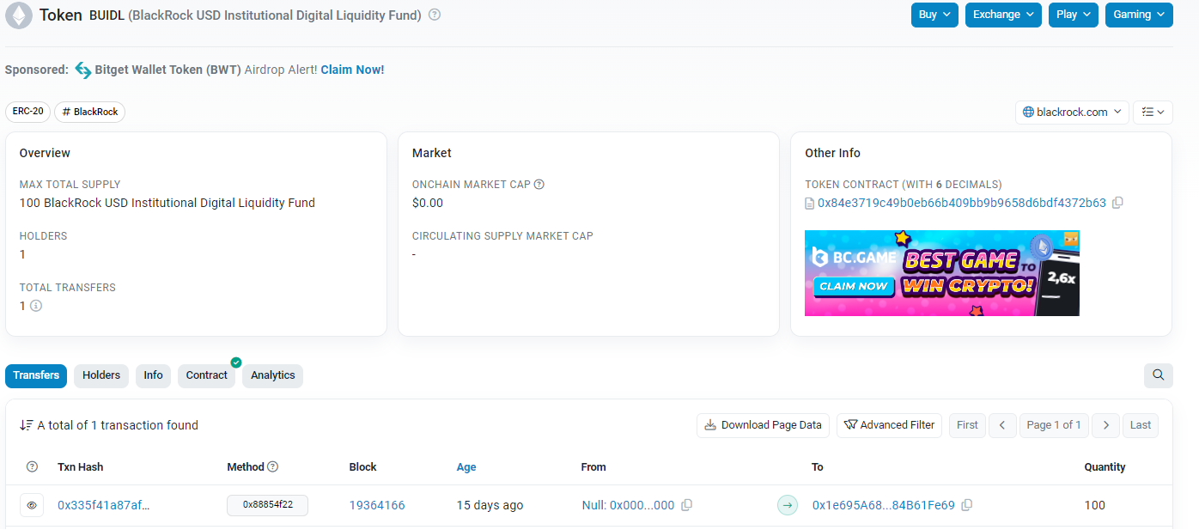Open recipient address 0x1e695A68...84B61Fe69
1199x530 pixels.
[x=884, y=505]
